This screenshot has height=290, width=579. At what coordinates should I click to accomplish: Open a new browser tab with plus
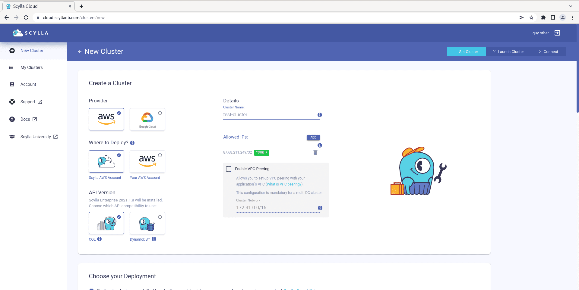[81, 6]
